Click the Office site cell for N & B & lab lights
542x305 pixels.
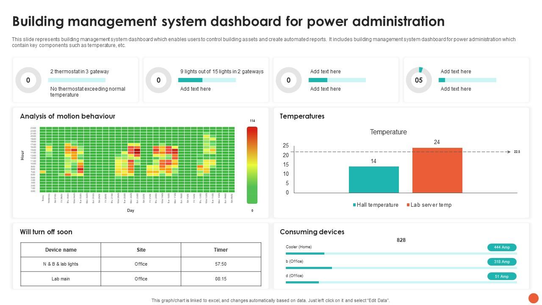[141, 264]
